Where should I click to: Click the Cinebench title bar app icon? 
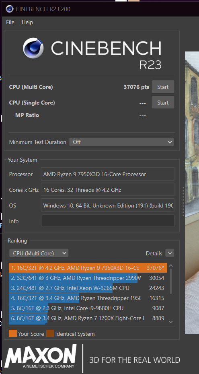pyautogui.click(x=10, y=9)
